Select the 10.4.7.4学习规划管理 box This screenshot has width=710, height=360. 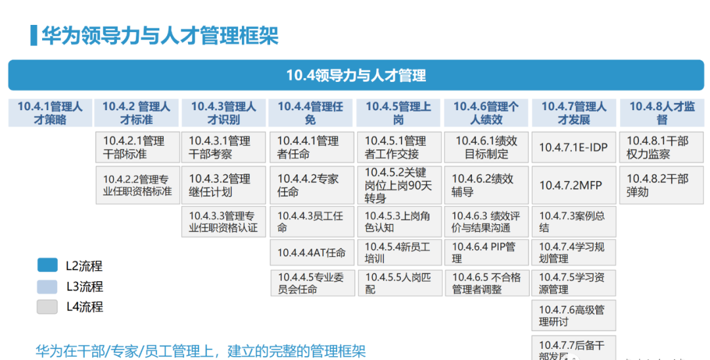click(574, 252)
